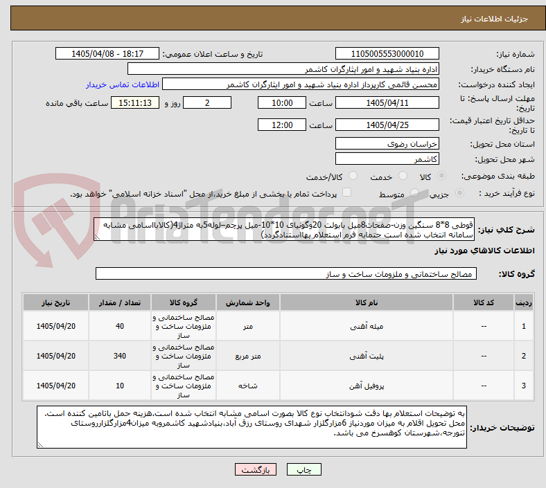
Task: Click the ردیف column header
Action: [523, 302]
